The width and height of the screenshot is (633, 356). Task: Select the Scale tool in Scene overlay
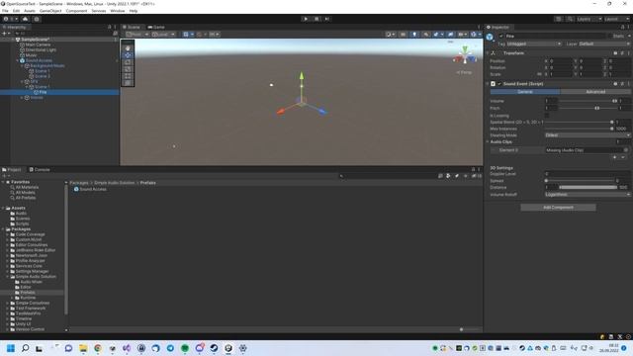pyautogui.click(x=128, y=69)
